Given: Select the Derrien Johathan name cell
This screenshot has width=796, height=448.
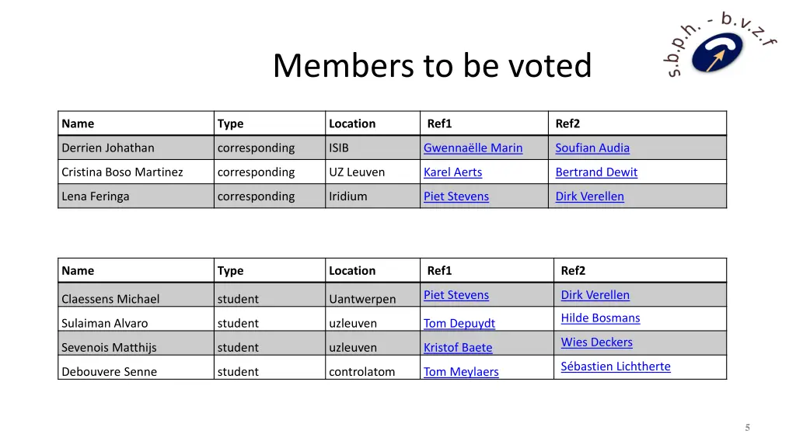Looking at the screenshot, I should [x=108, y=148].
